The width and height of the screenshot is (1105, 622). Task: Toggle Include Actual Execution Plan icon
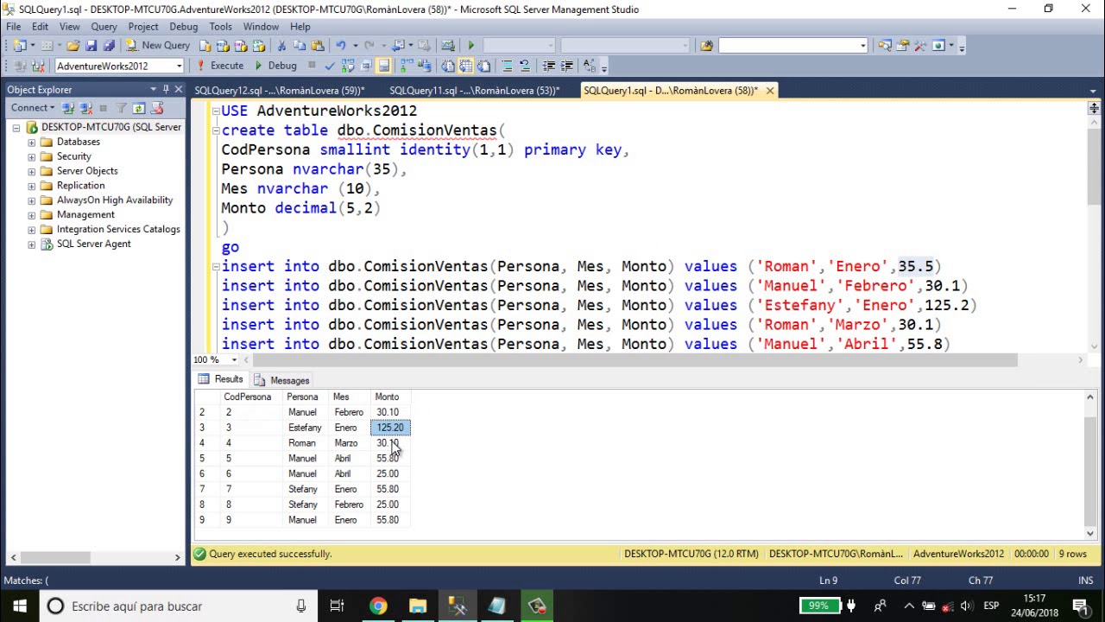click(406, 66)
